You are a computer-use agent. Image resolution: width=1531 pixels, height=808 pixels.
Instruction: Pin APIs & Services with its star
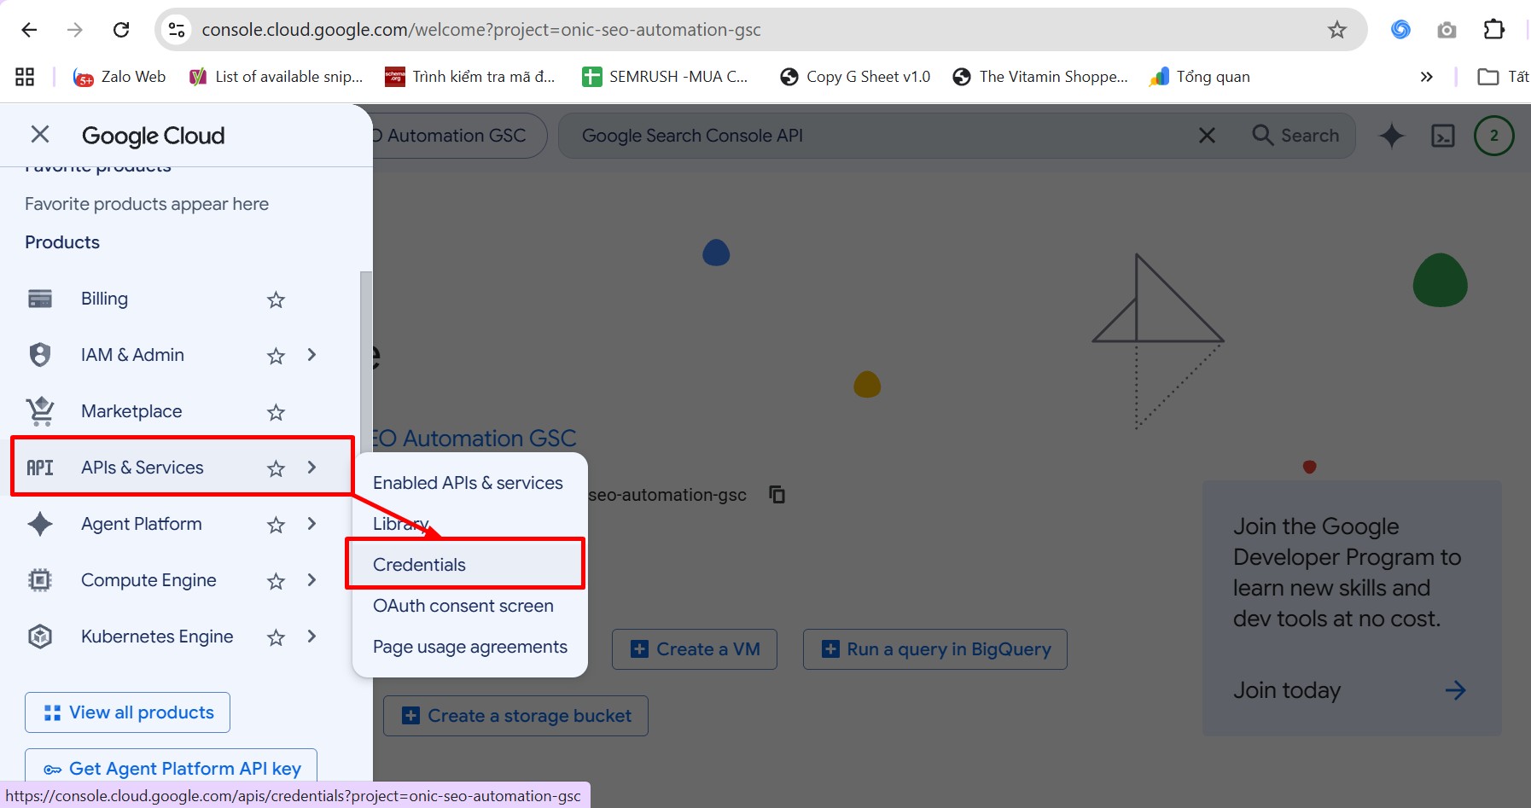[x=276, y=468]
